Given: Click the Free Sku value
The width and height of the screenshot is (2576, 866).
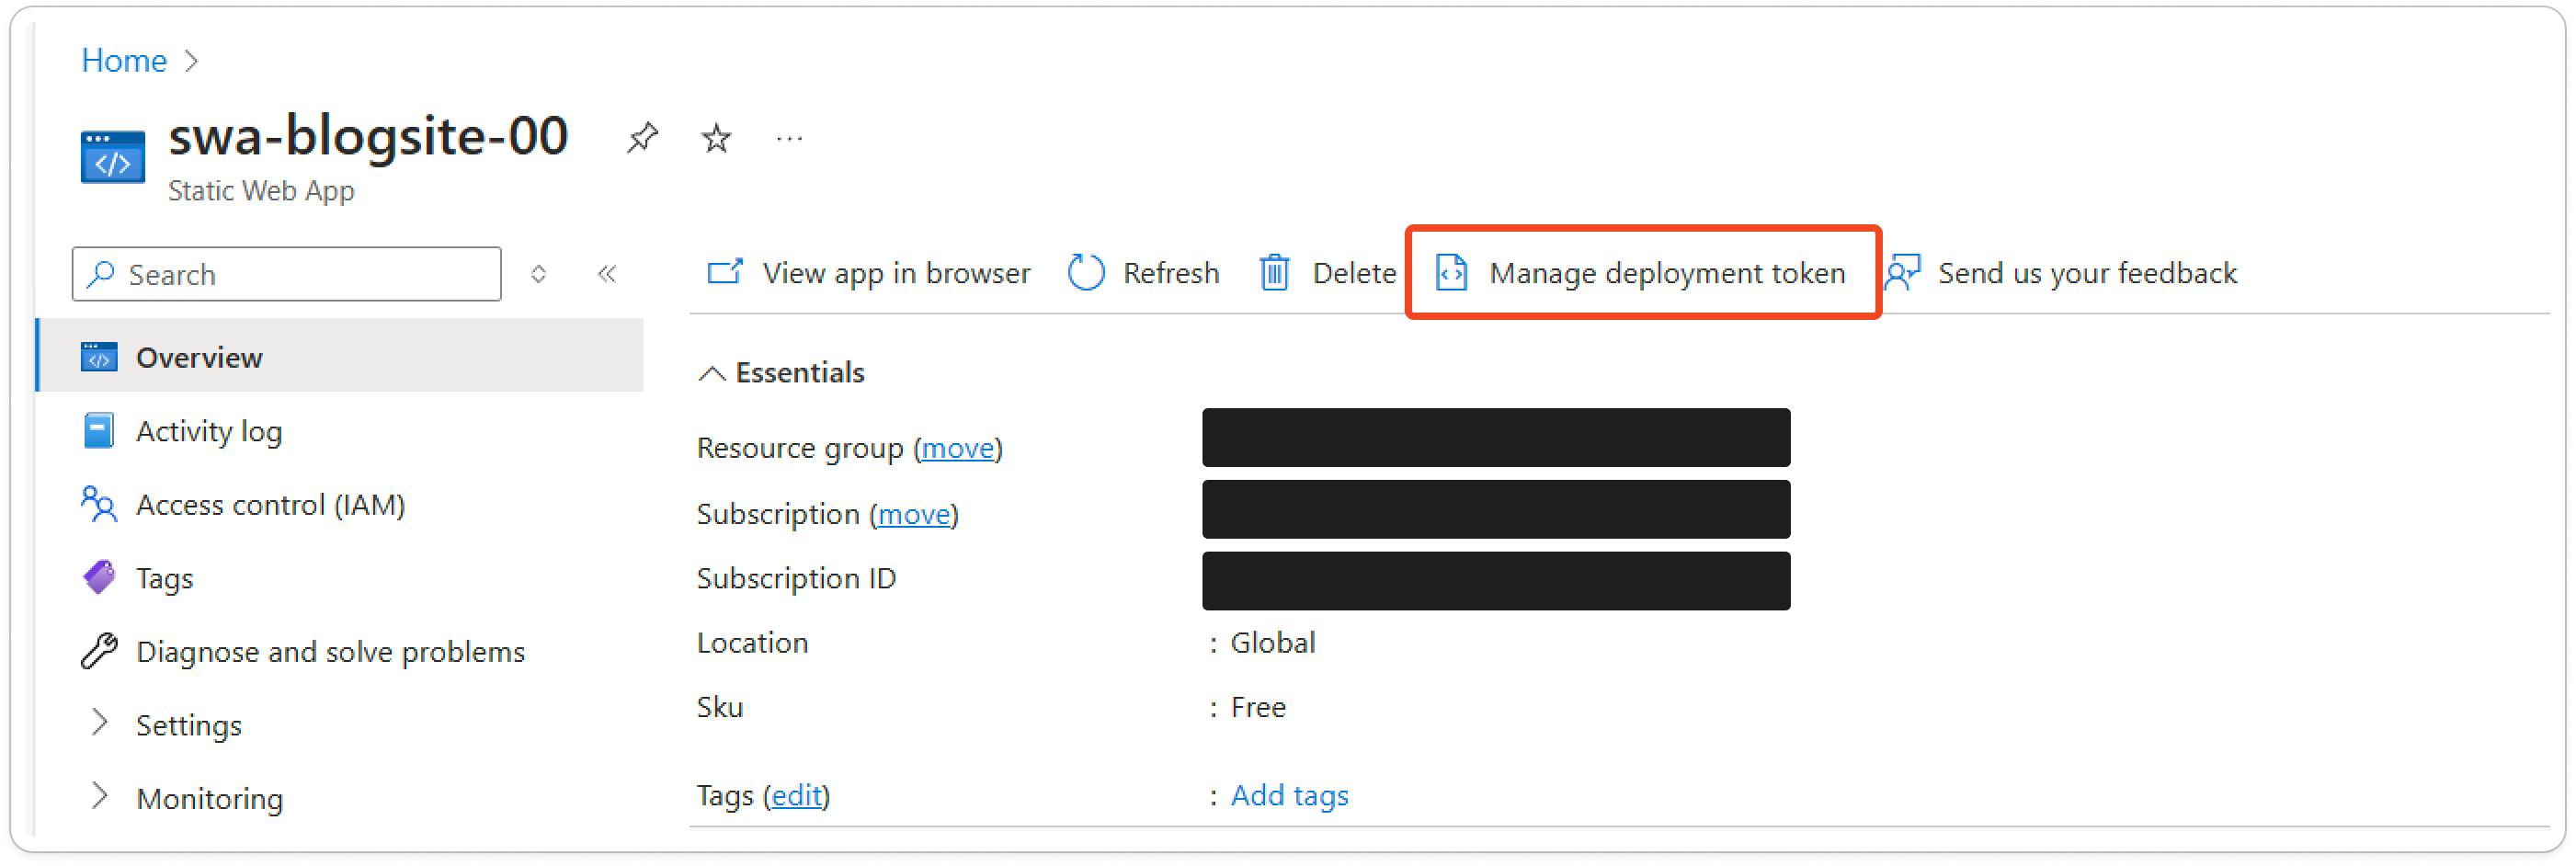Looking at the screenshot, I should tap(1258, 708).
